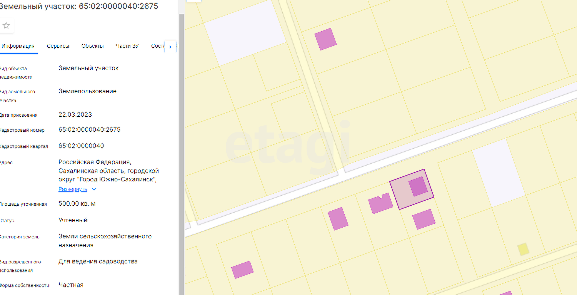Open the Сервисы tab

coord(58,46)
